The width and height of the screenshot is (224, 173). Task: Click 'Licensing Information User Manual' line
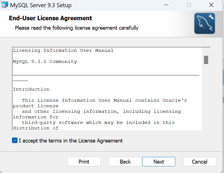[63, 50]
